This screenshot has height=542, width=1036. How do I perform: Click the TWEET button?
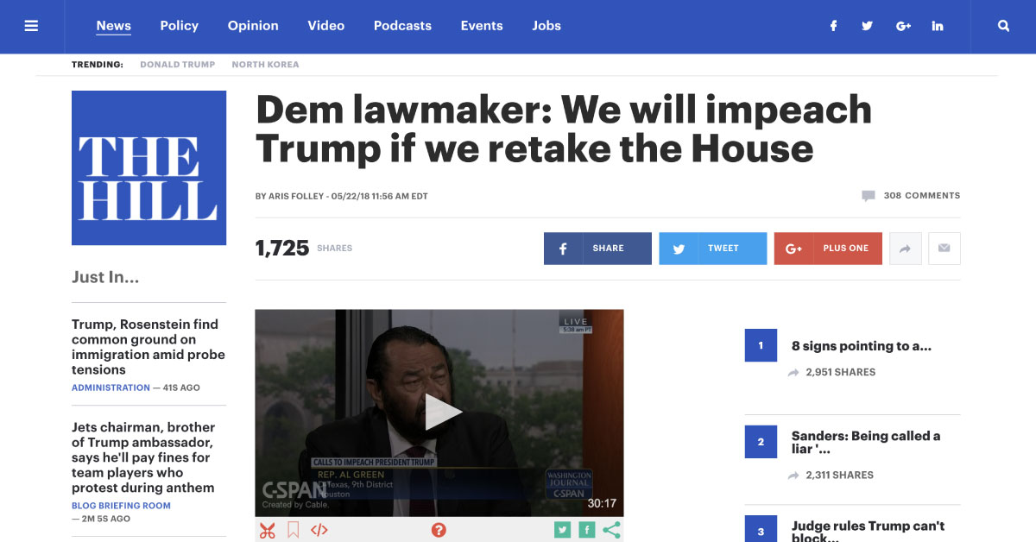[x=712, y=249]
